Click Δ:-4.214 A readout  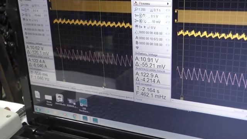tap(148, 80)
